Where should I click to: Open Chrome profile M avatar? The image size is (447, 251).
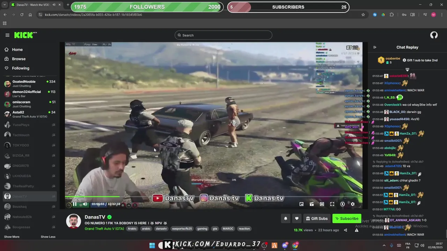[x=433, y=15]
